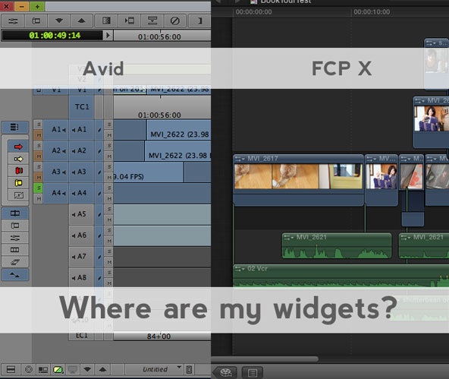Click the list icon above the Avid smart tool palette
The height and width of the screenshot is (379, 449).
(x=15, y=127)
